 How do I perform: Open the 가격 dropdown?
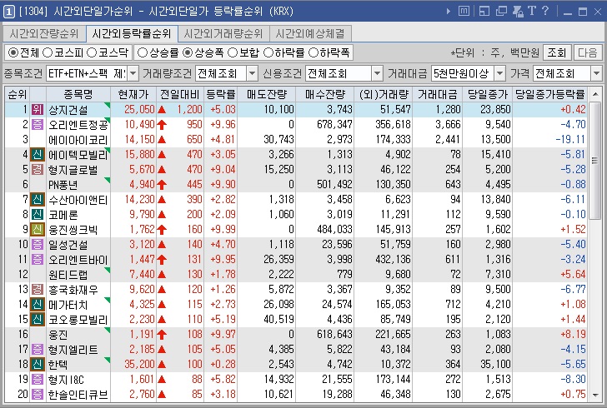596,73
